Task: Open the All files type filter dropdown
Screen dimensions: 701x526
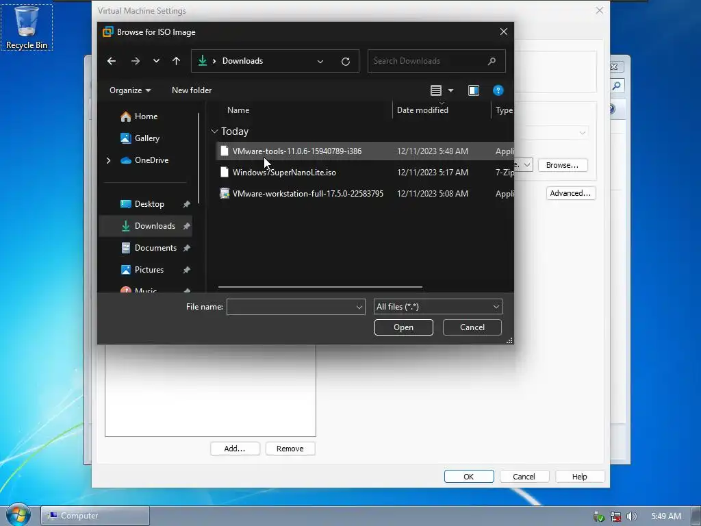Action: tap(437, 307)
